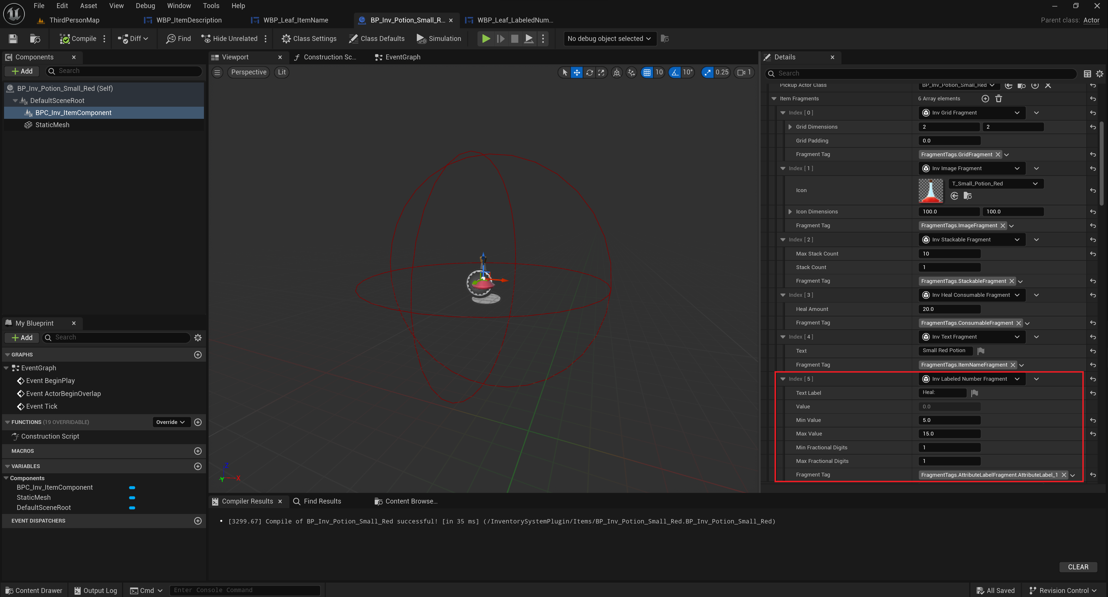Click the rotate gizmo tool in viewport

point(589,72)
